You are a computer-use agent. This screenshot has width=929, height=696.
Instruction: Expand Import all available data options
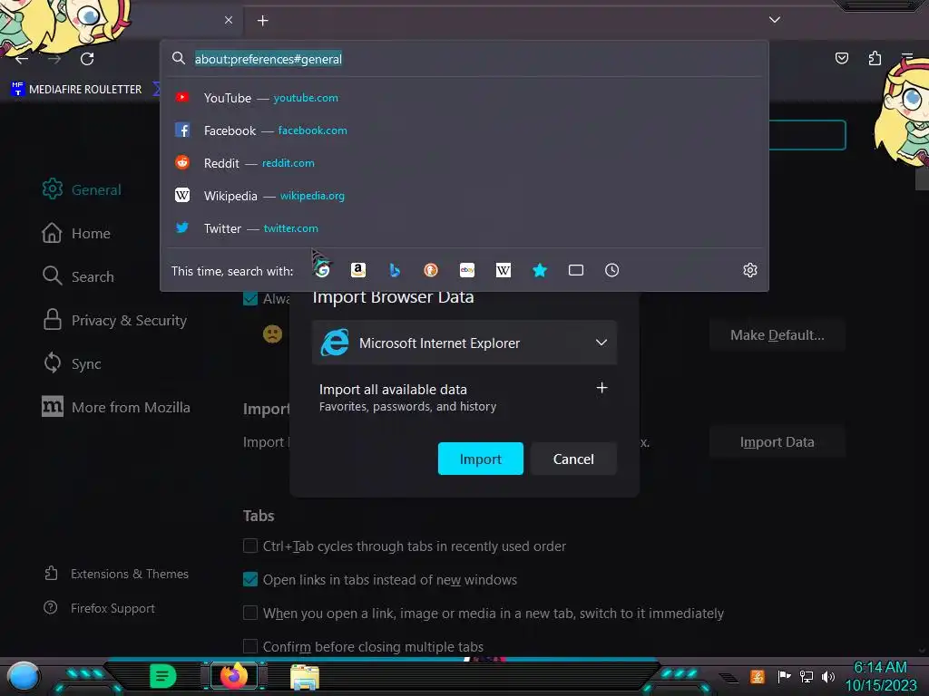click(601, 388)
